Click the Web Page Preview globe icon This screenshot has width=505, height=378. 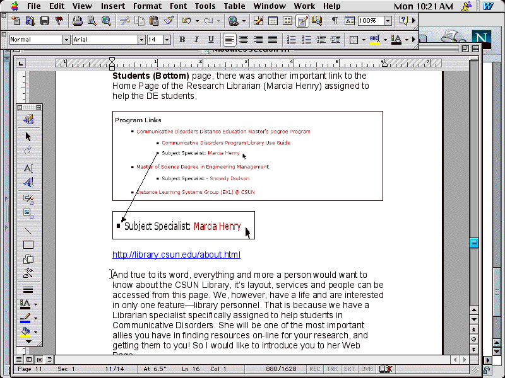point(106,21)
